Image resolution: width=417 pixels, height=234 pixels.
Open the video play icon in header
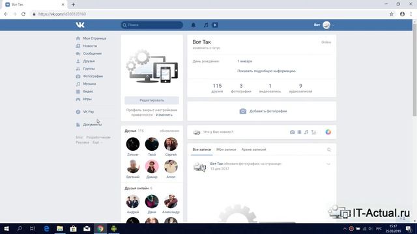coord(215,25)
